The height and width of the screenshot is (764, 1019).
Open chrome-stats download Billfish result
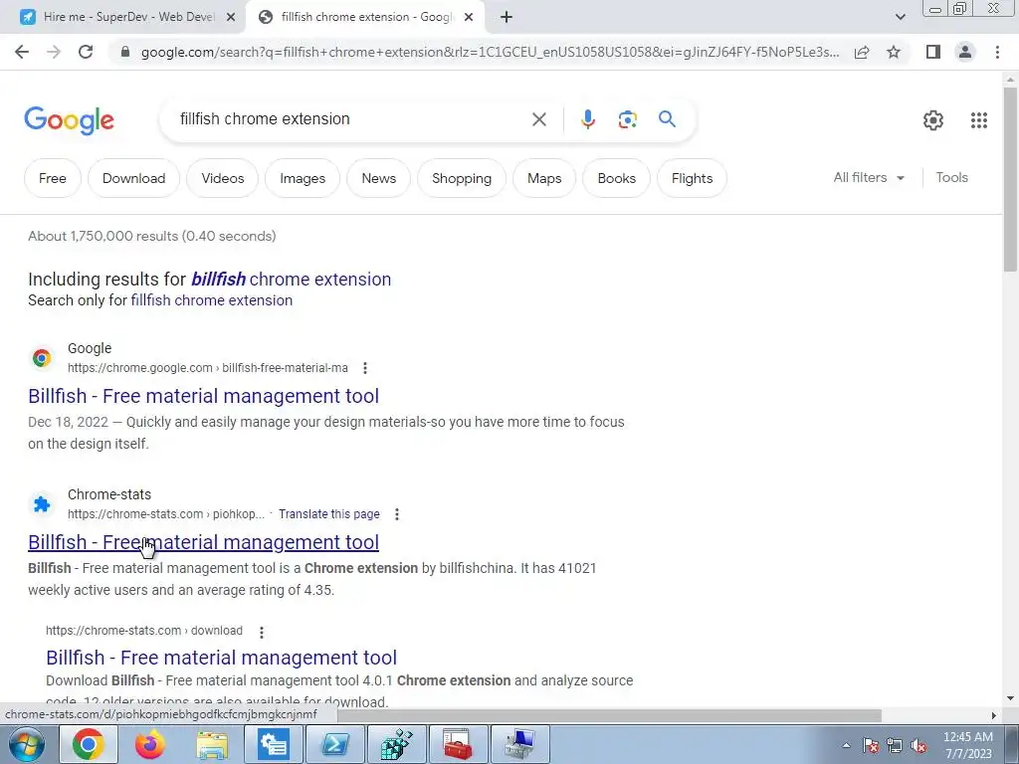[x=221, y=658]
